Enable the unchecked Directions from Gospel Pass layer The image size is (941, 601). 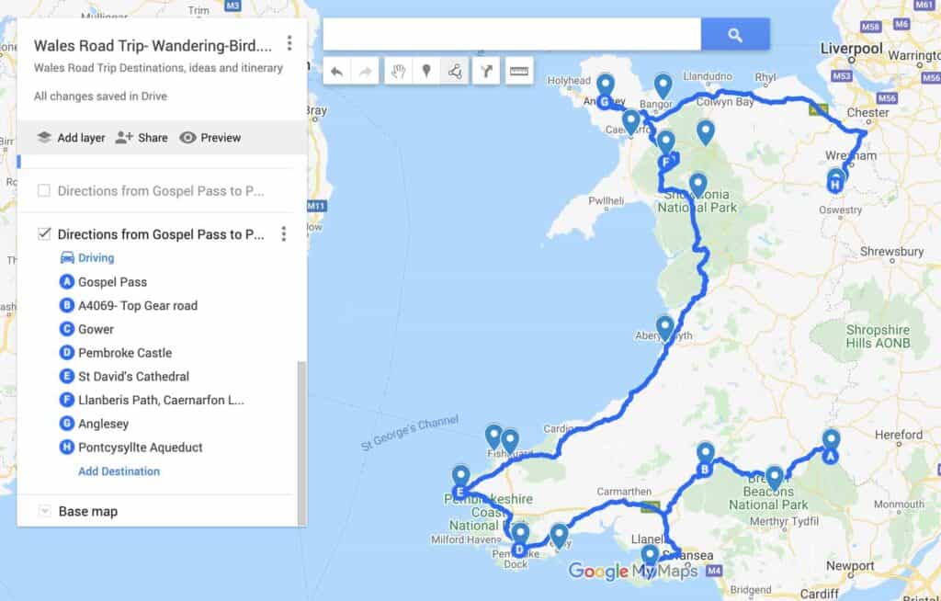point(44,191)
